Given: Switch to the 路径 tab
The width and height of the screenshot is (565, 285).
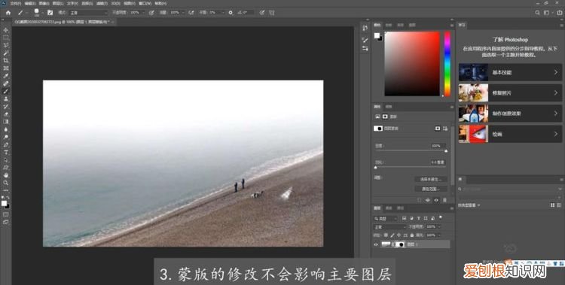Looking at the screenshot, I should click(x=400, y=208).
